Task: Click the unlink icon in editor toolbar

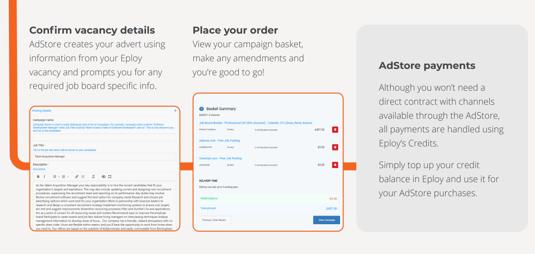Action: 83,177
